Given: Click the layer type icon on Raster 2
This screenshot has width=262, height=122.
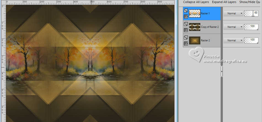Looking at the screenshot, I should pos(186,37).
